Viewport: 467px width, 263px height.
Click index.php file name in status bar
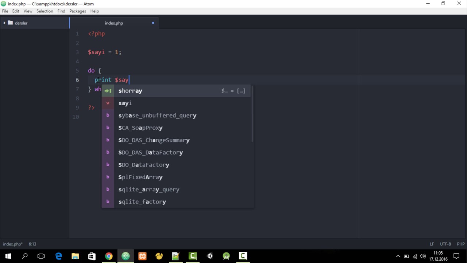(x=13, y=244)
